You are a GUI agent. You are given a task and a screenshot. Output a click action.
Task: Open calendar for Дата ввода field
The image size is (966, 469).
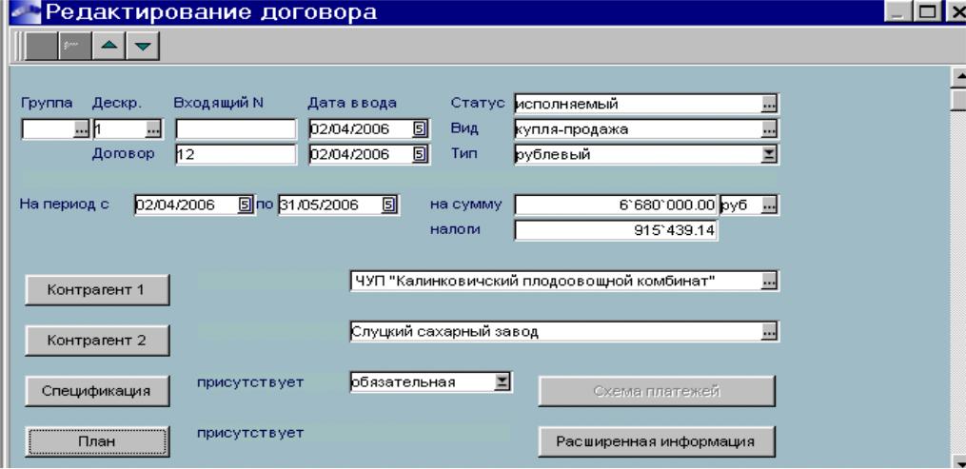(x=419, y=128)
